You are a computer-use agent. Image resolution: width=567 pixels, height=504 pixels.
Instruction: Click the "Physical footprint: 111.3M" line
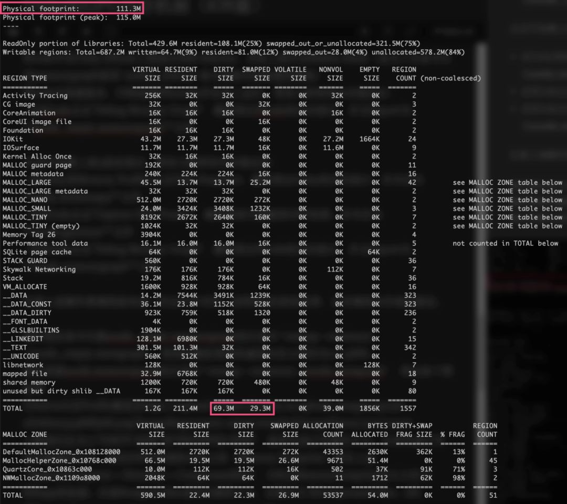[x=71, y=9]
